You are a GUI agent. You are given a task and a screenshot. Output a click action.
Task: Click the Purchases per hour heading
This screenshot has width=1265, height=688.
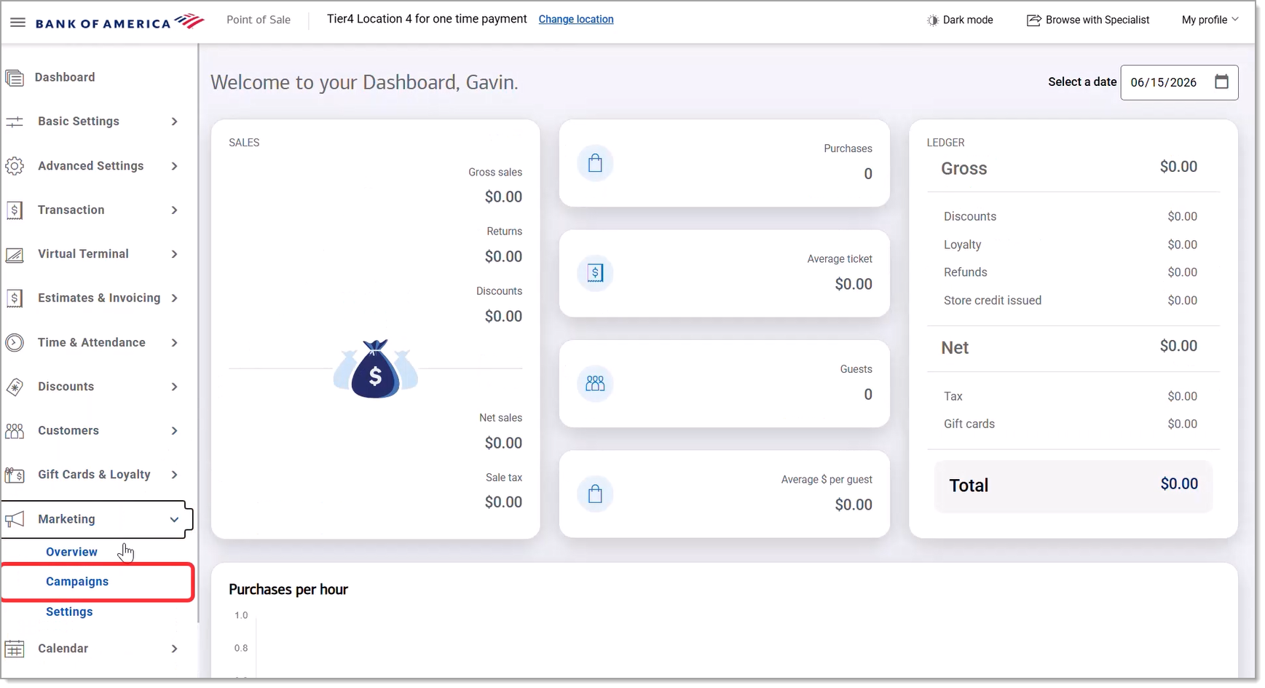click(288, 590)
